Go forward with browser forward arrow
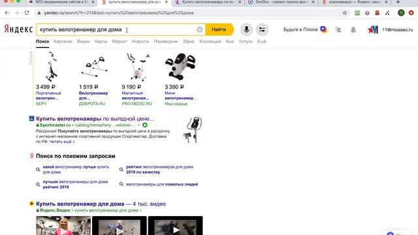Image resolution: width=418 pixels, height=235 pixels. click(16, 12)
